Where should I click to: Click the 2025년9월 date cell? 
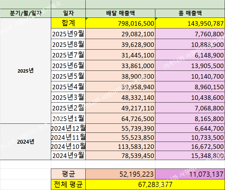point(68,34)
